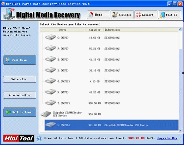Click the 4.13 GB capacity cell
The height and width of the screenshot is (145, 184).
tap(95, 81)
